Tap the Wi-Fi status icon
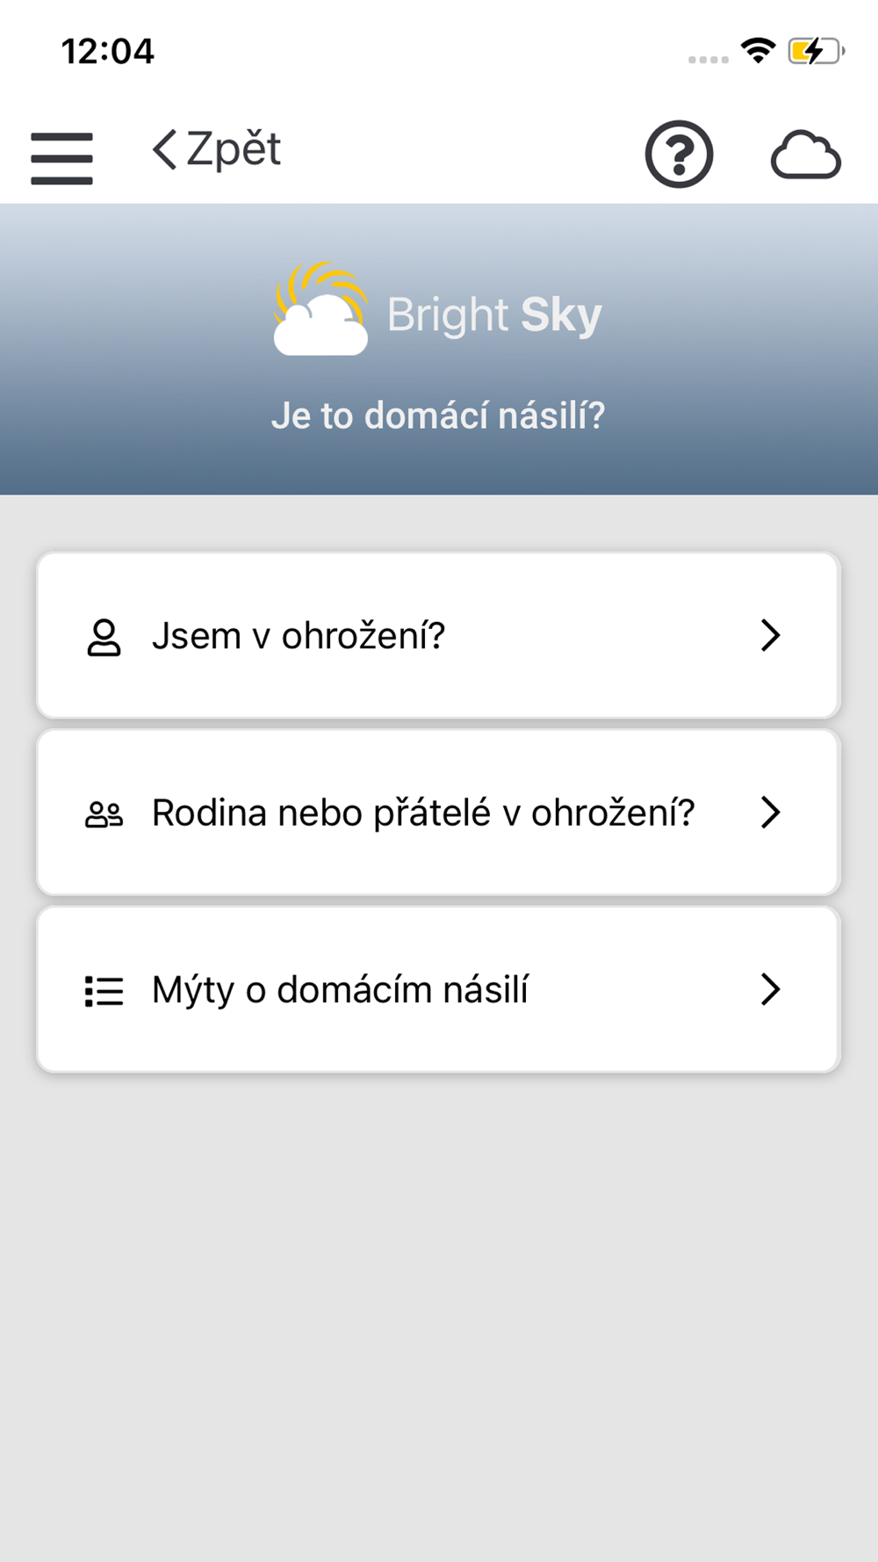This screenshot has height=1562, width=878. click(x=758, y=50)
